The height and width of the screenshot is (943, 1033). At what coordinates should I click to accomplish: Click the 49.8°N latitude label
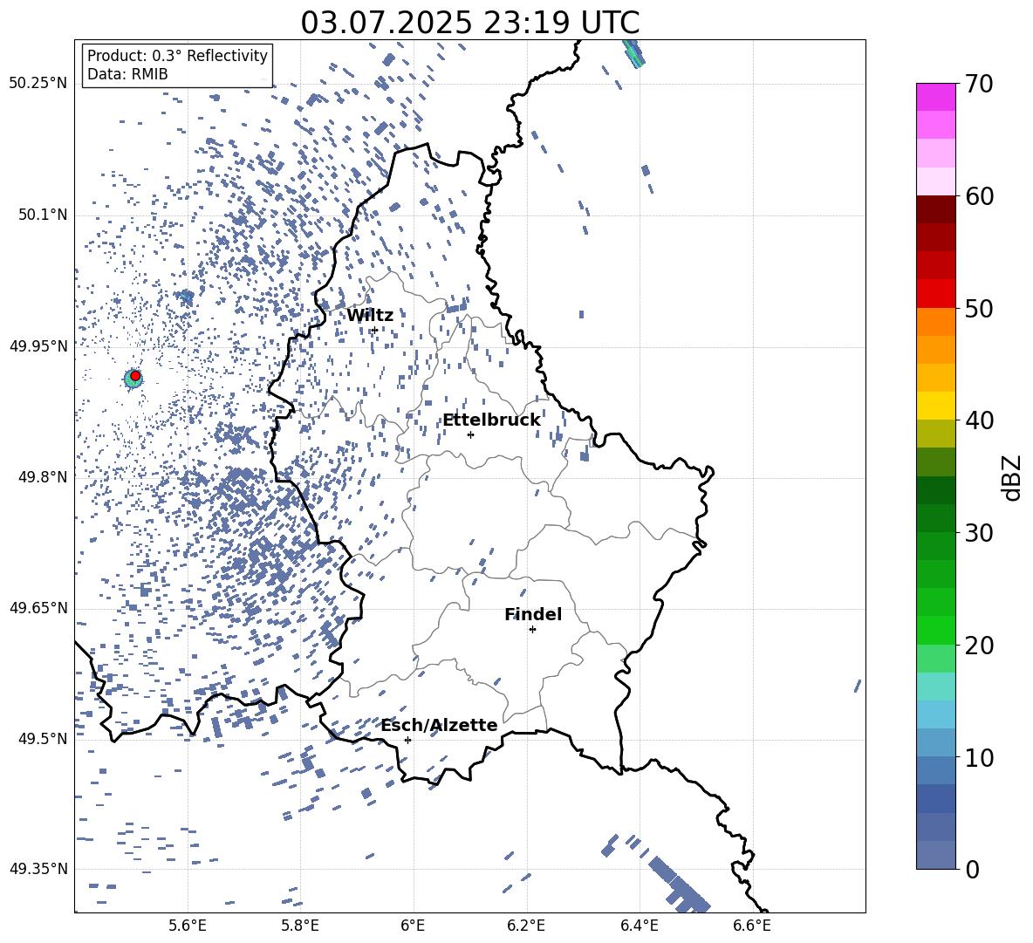tap(42, 476)
